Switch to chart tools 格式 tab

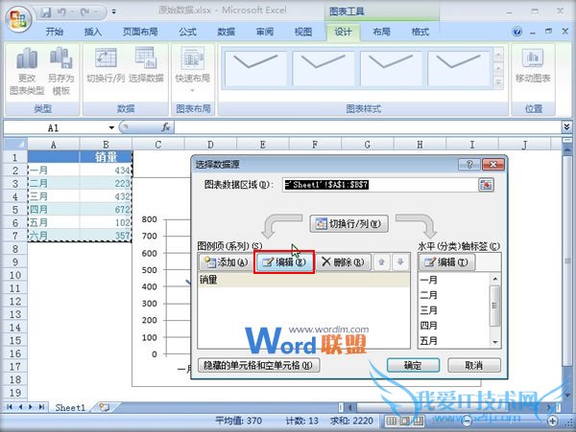coord(420,32)
